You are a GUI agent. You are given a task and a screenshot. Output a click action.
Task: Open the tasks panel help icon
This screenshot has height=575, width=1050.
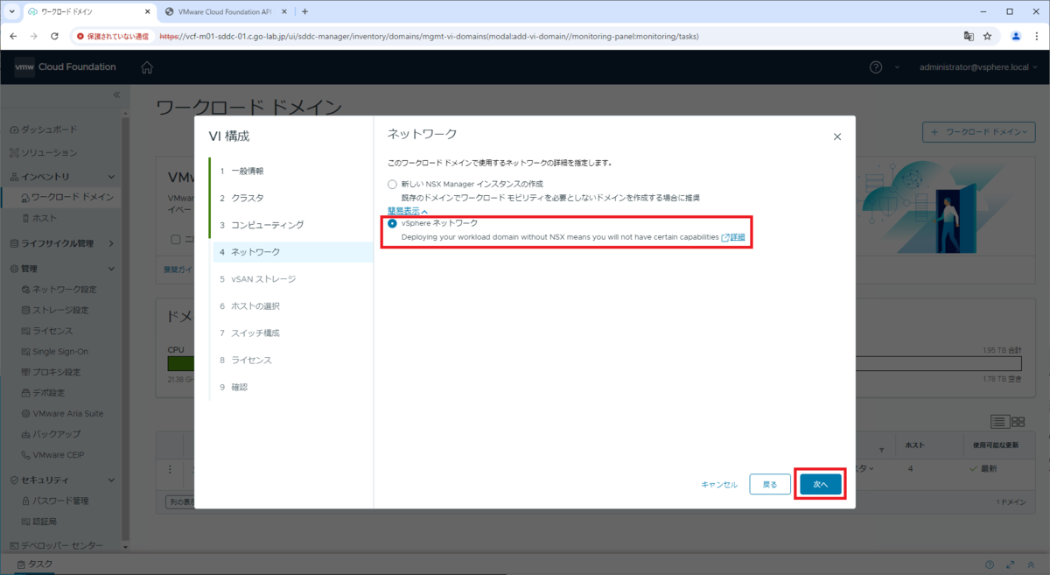[990, 564]
